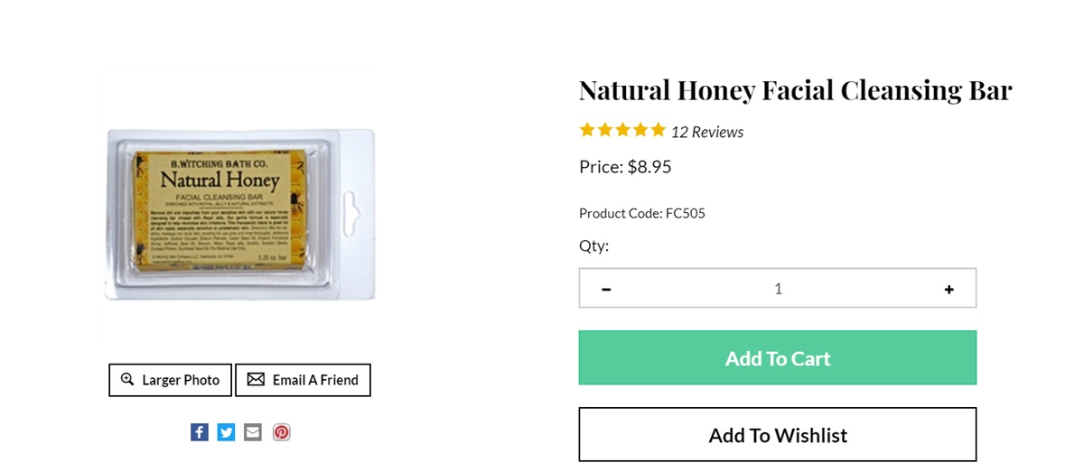Add product to wishlist

(778, 435)
